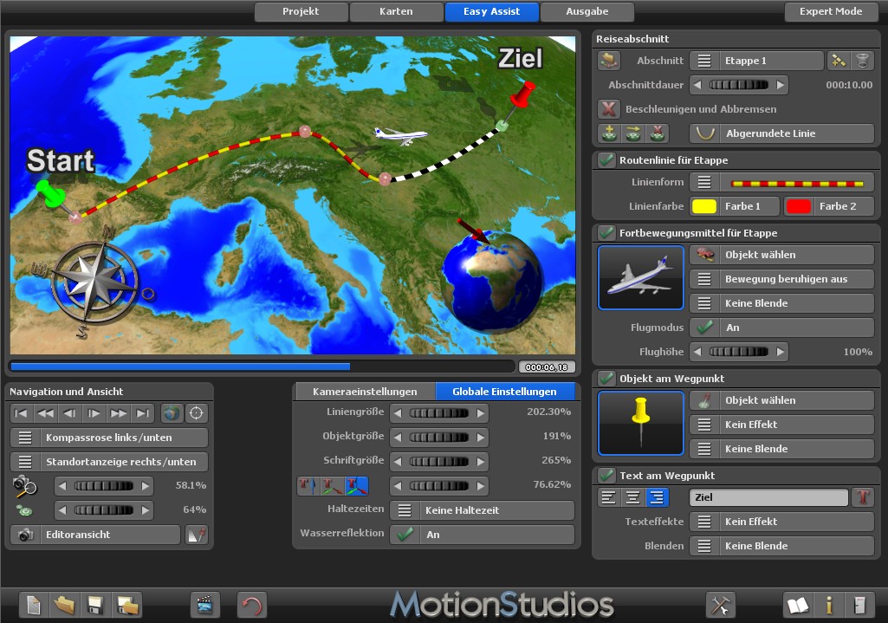Switch to the Karten tab

[396, 12]
